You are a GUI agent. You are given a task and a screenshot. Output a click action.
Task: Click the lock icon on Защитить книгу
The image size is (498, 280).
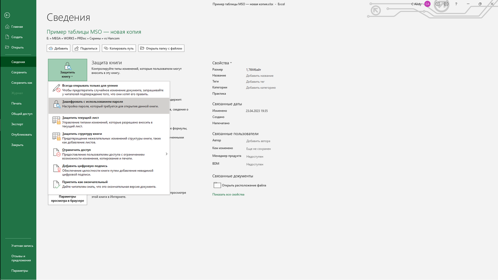tap(67, 66)
